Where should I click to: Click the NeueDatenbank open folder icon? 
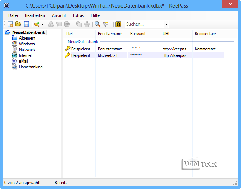pyautogui.click(x=8, y=32)
